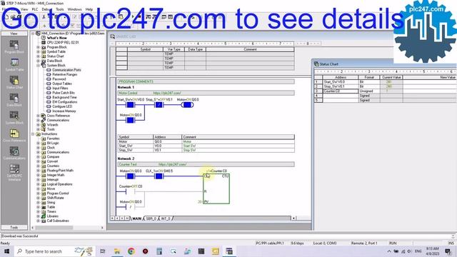Open Task View on the taskbar

pyautogui.click(x=103, y=251)
